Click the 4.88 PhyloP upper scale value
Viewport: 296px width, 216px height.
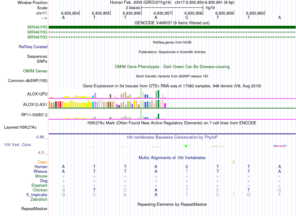coord(40,137)
